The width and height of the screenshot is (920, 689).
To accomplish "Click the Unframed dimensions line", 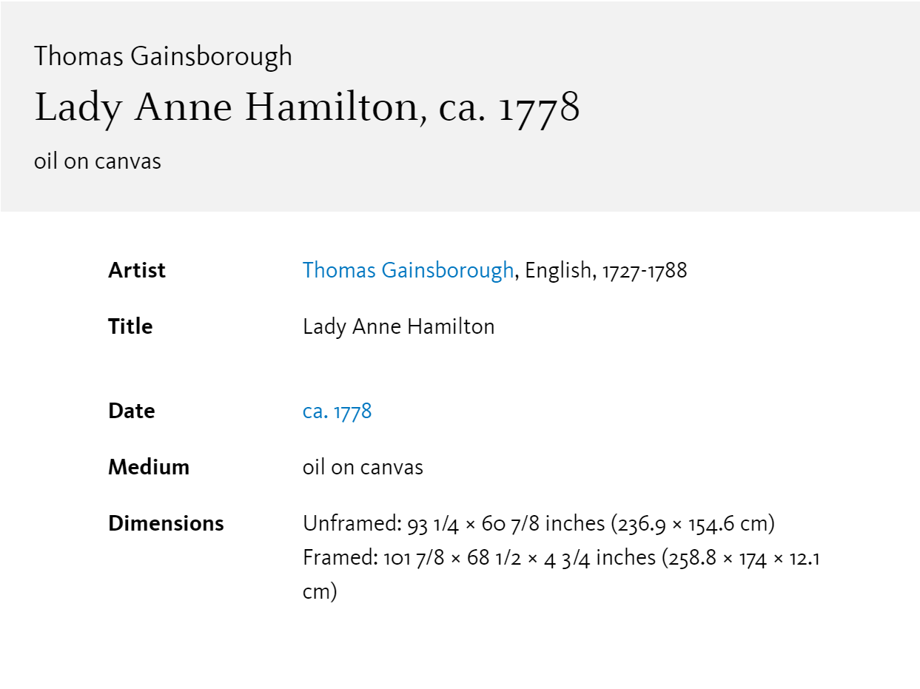I will (539, 523).
